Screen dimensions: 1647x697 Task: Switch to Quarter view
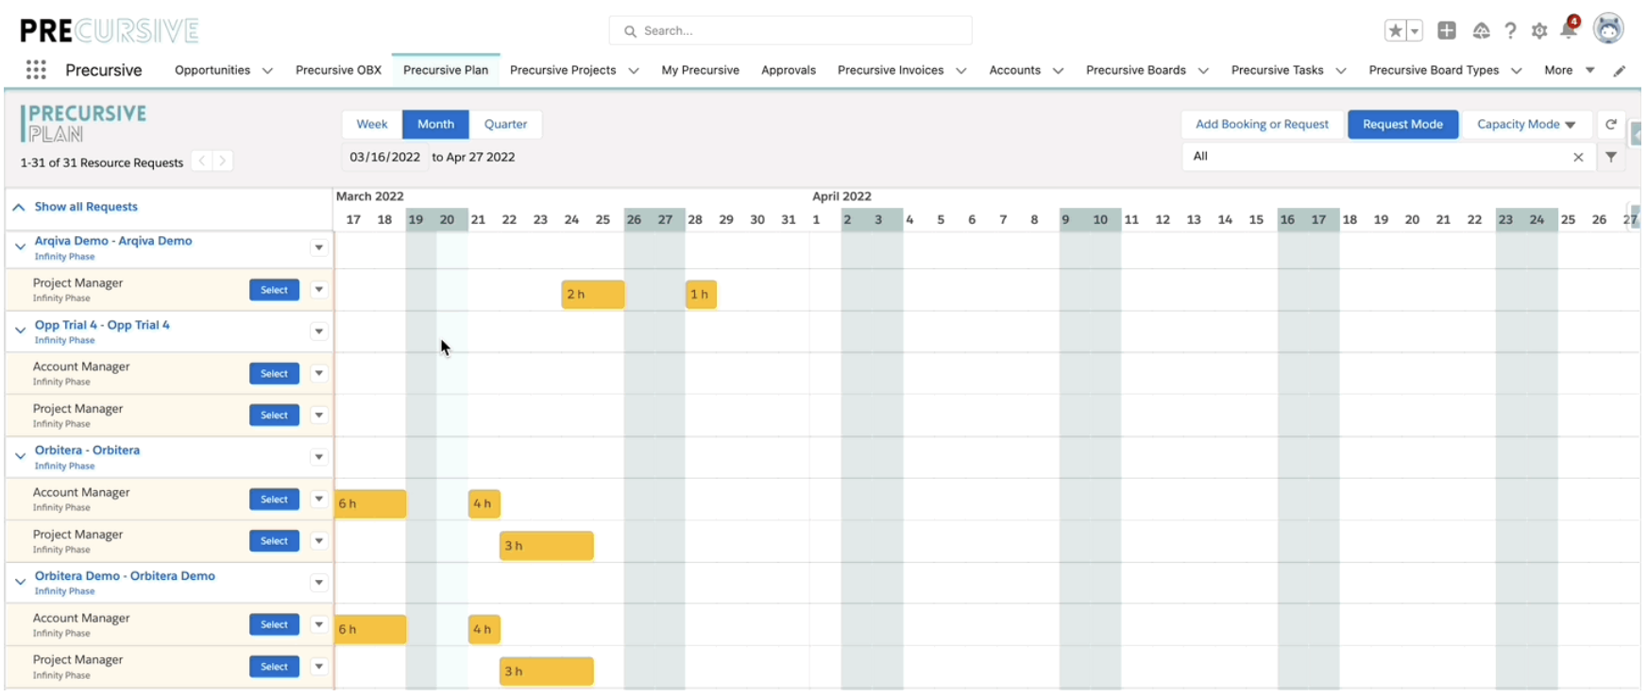(x=505, y=125)
